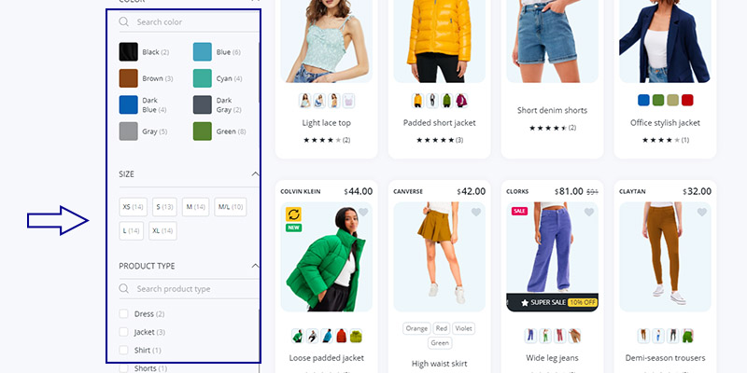Click the search icon in the color search field

[x=124, y=21]
